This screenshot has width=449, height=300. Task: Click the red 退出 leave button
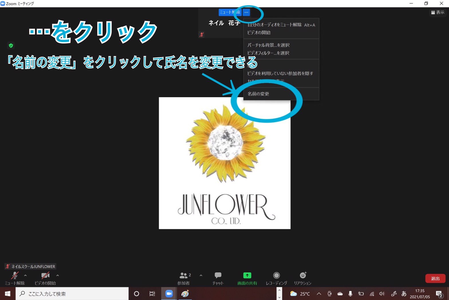[435, 278]
